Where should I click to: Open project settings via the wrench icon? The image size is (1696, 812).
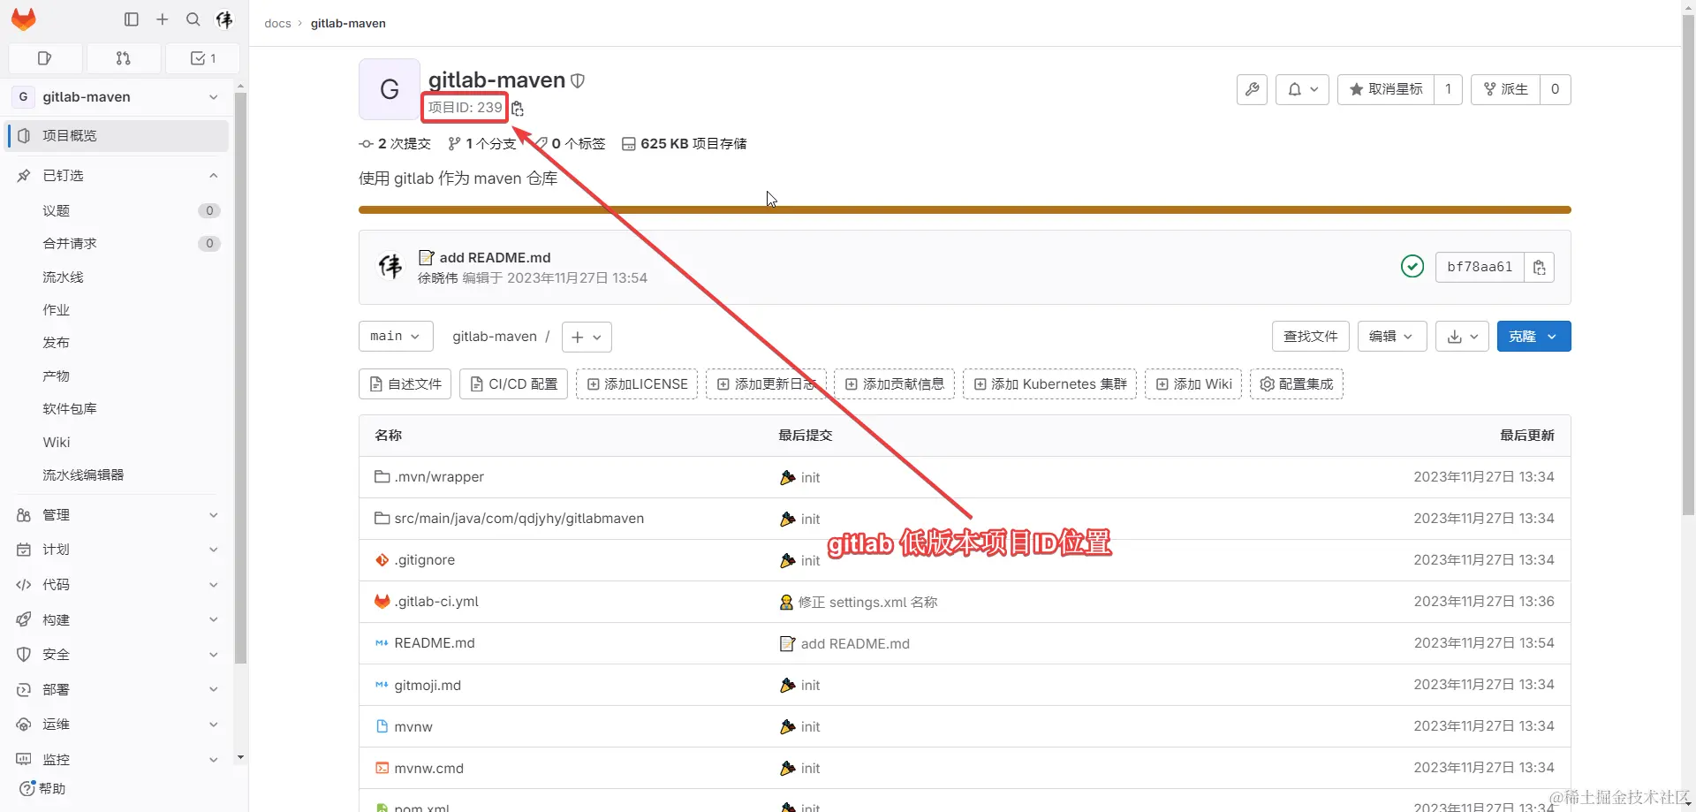[1251, 89]
